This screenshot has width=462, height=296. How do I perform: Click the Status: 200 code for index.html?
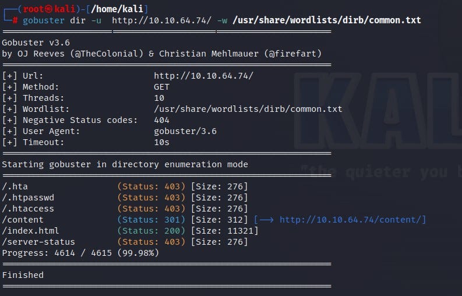151,231
